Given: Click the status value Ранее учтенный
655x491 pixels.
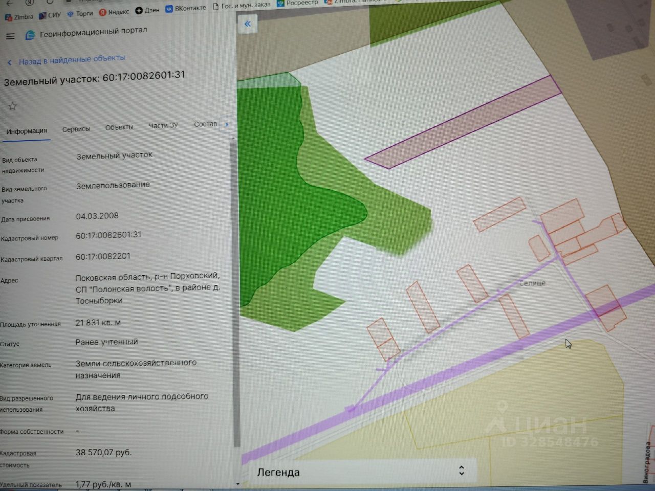Looking at the screenshot, I should (x=106, y=342).
